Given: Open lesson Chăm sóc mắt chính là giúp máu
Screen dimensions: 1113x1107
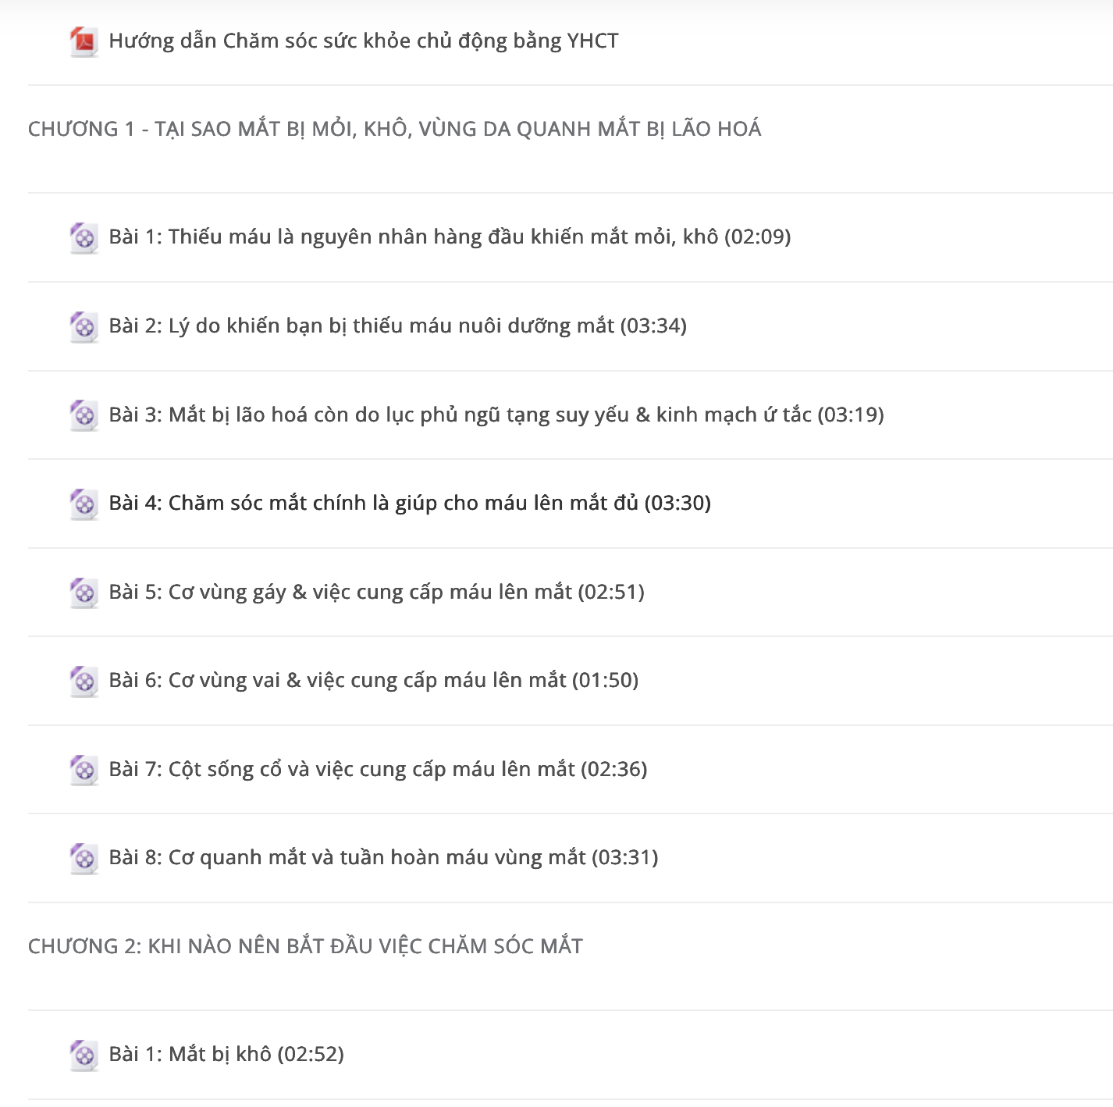Looking at the screenshot, I should pyautogui.click(x=410, y=503).
